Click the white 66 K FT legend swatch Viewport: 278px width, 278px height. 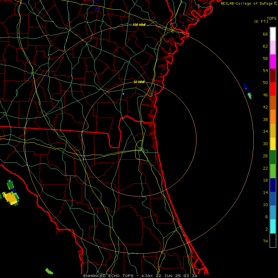point(273,34)
